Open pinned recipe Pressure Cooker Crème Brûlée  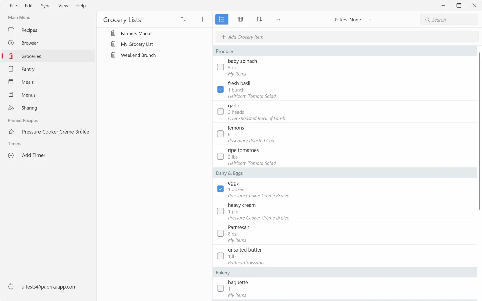48,132
